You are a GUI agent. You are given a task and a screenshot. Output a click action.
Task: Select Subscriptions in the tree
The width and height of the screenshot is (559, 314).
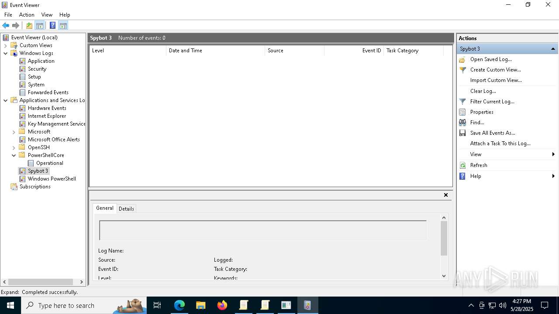click(x=35, y=187)
